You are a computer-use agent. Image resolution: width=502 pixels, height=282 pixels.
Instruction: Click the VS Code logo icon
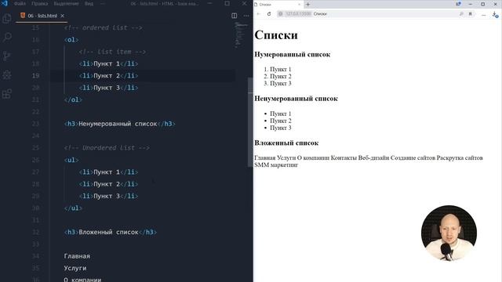pos(4,3)
